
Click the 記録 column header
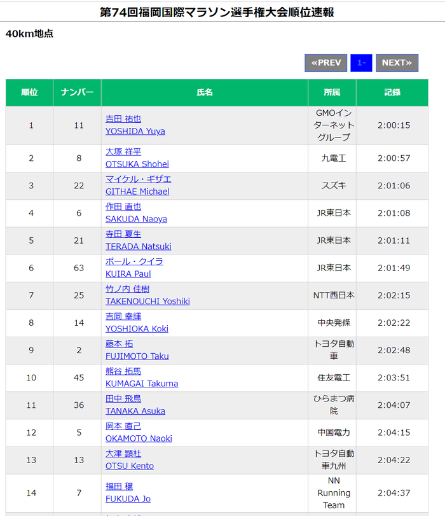click(392, 92)
